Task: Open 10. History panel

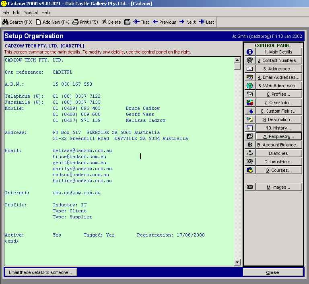Action: pos(278,128)
